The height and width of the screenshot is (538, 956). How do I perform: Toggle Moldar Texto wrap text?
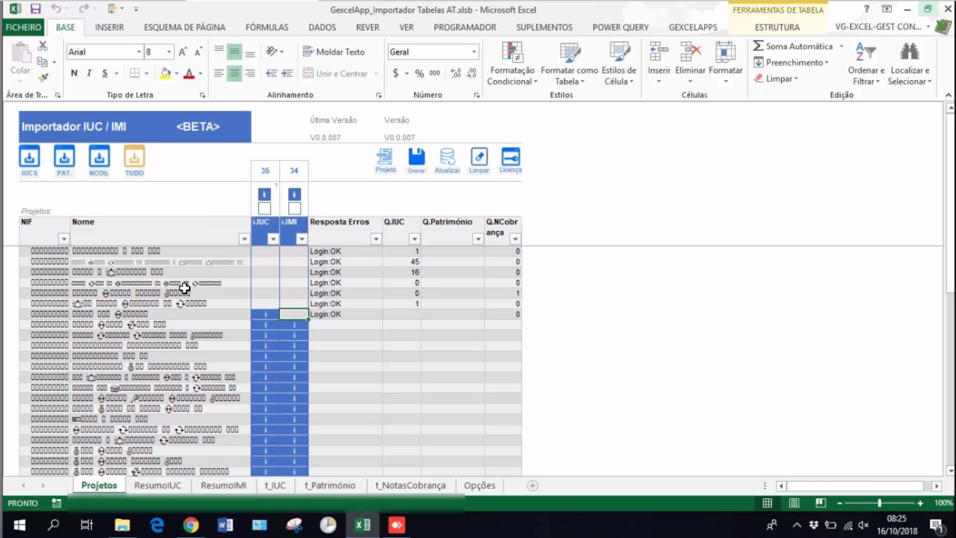click(334, 52)
